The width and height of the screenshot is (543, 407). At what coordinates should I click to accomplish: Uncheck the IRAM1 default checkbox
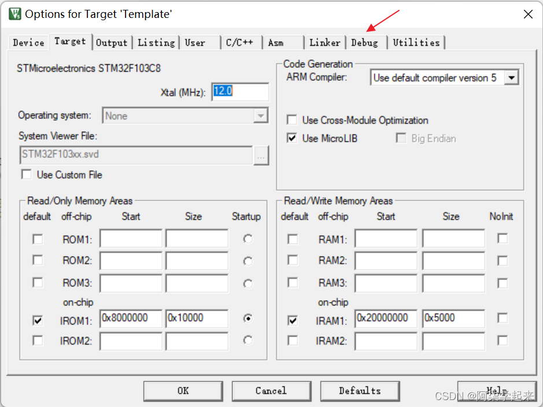coord(293,320)
